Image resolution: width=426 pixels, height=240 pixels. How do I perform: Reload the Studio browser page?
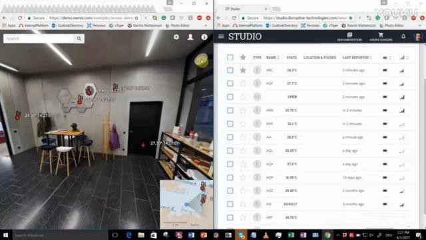[x=234, y=18]
